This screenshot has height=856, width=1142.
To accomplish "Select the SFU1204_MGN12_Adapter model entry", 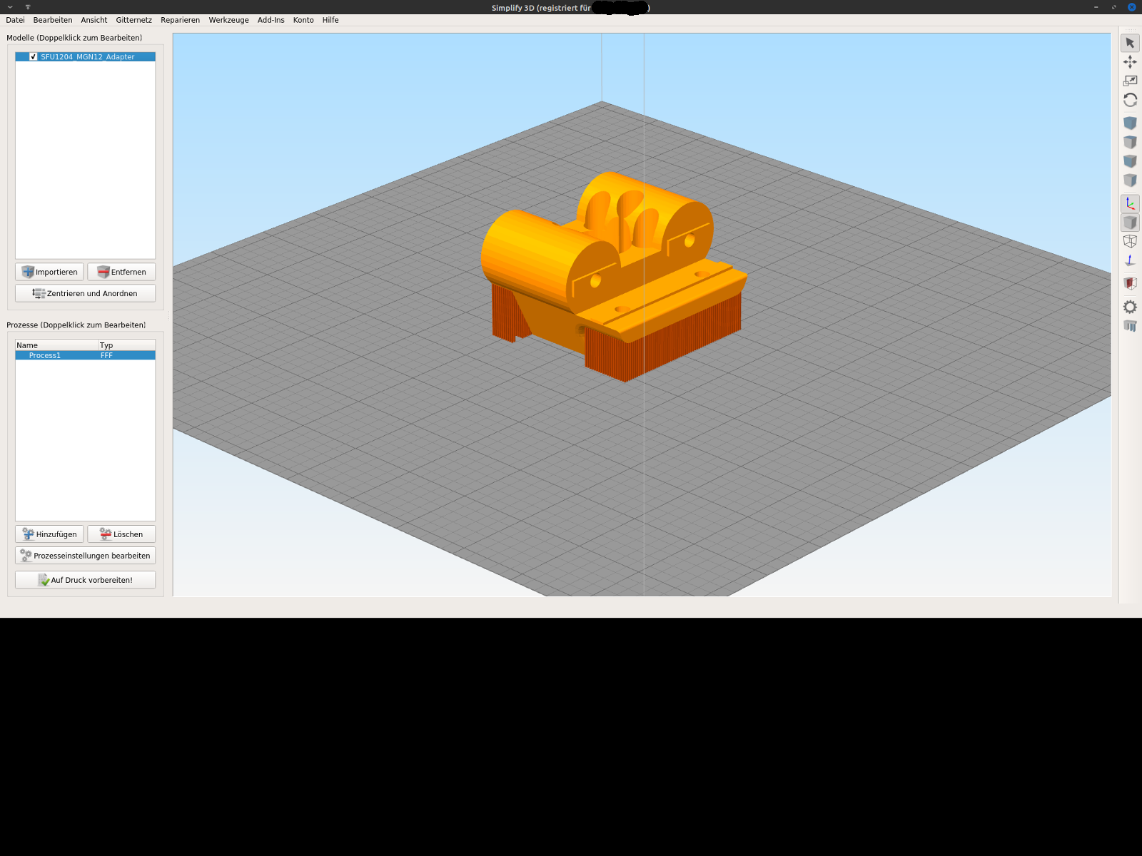I will tap(85, 56).
